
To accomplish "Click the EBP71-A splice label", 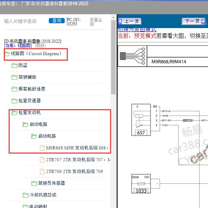I will point(188,120).
